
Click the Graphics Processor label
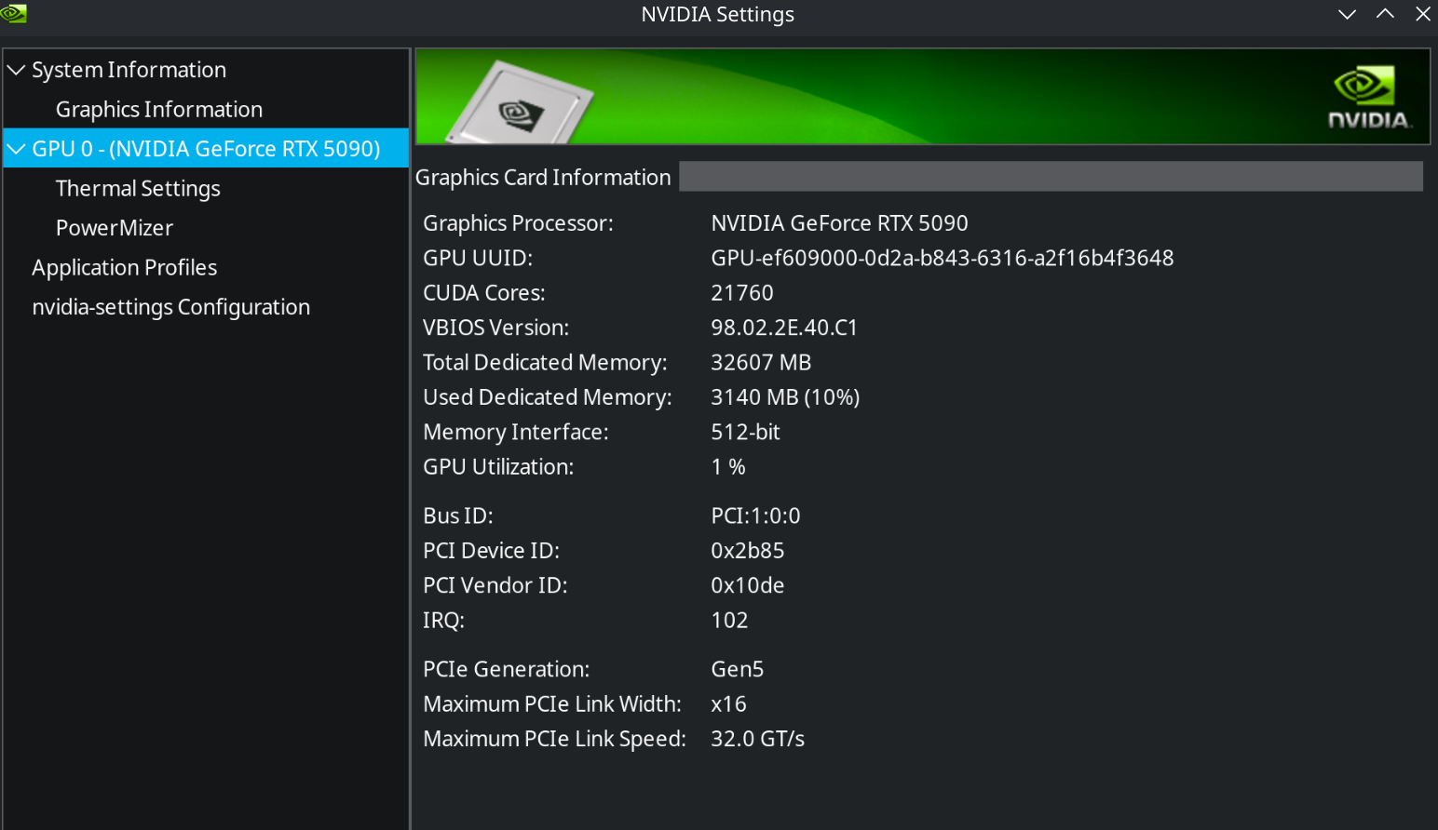coord(518,223)
